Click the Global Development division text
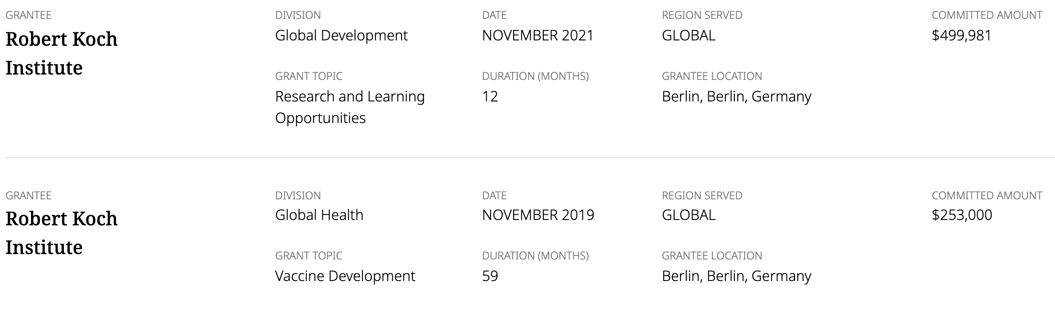 point(341,35)
